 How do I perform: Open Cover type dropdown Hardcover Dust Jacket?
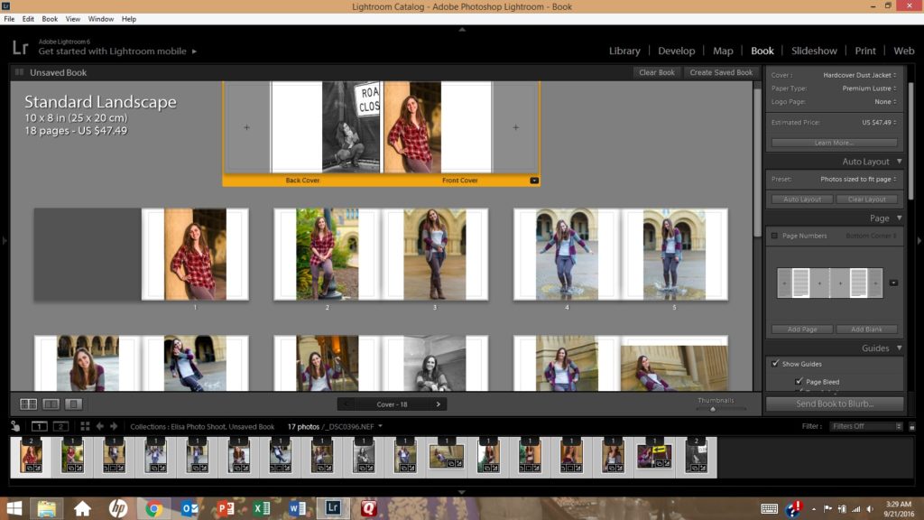860,75
